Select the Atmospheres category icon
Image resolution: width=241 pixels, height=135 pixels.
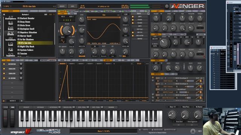pos(11,18)
